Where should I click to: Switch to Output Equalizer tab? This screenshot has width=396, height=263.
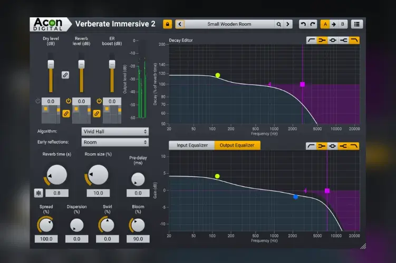coord(237,145)
